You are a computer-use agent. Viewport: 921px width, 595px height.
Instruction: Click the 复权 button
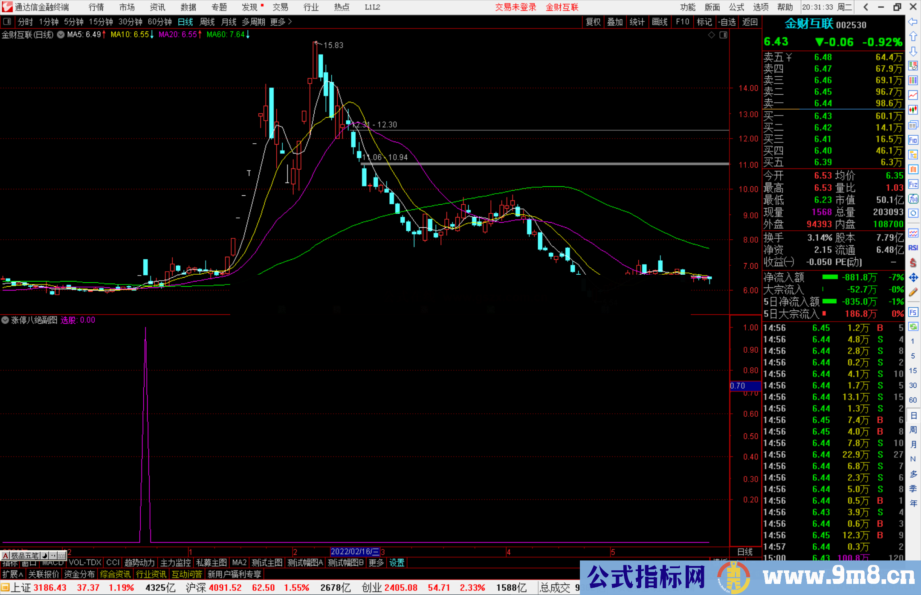click(x=593, y=22)
